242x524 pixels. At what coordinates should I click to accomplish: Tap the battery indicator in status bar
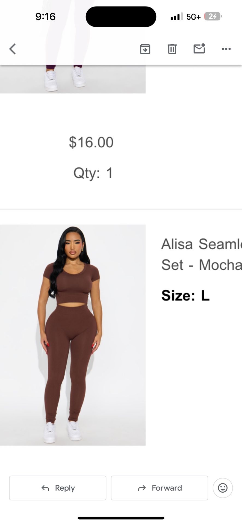(x=213, y=17)
